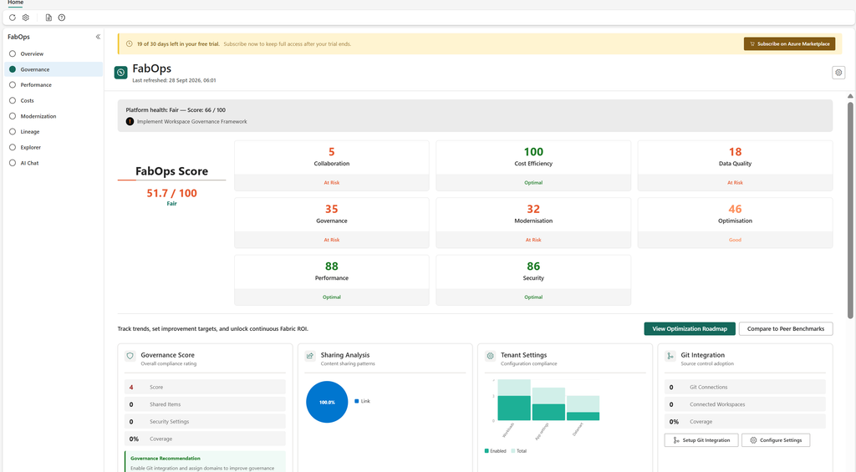Click the vertical scrollbar thumb
The width and height of the screenshot is (856, 472).
(850, 210)
